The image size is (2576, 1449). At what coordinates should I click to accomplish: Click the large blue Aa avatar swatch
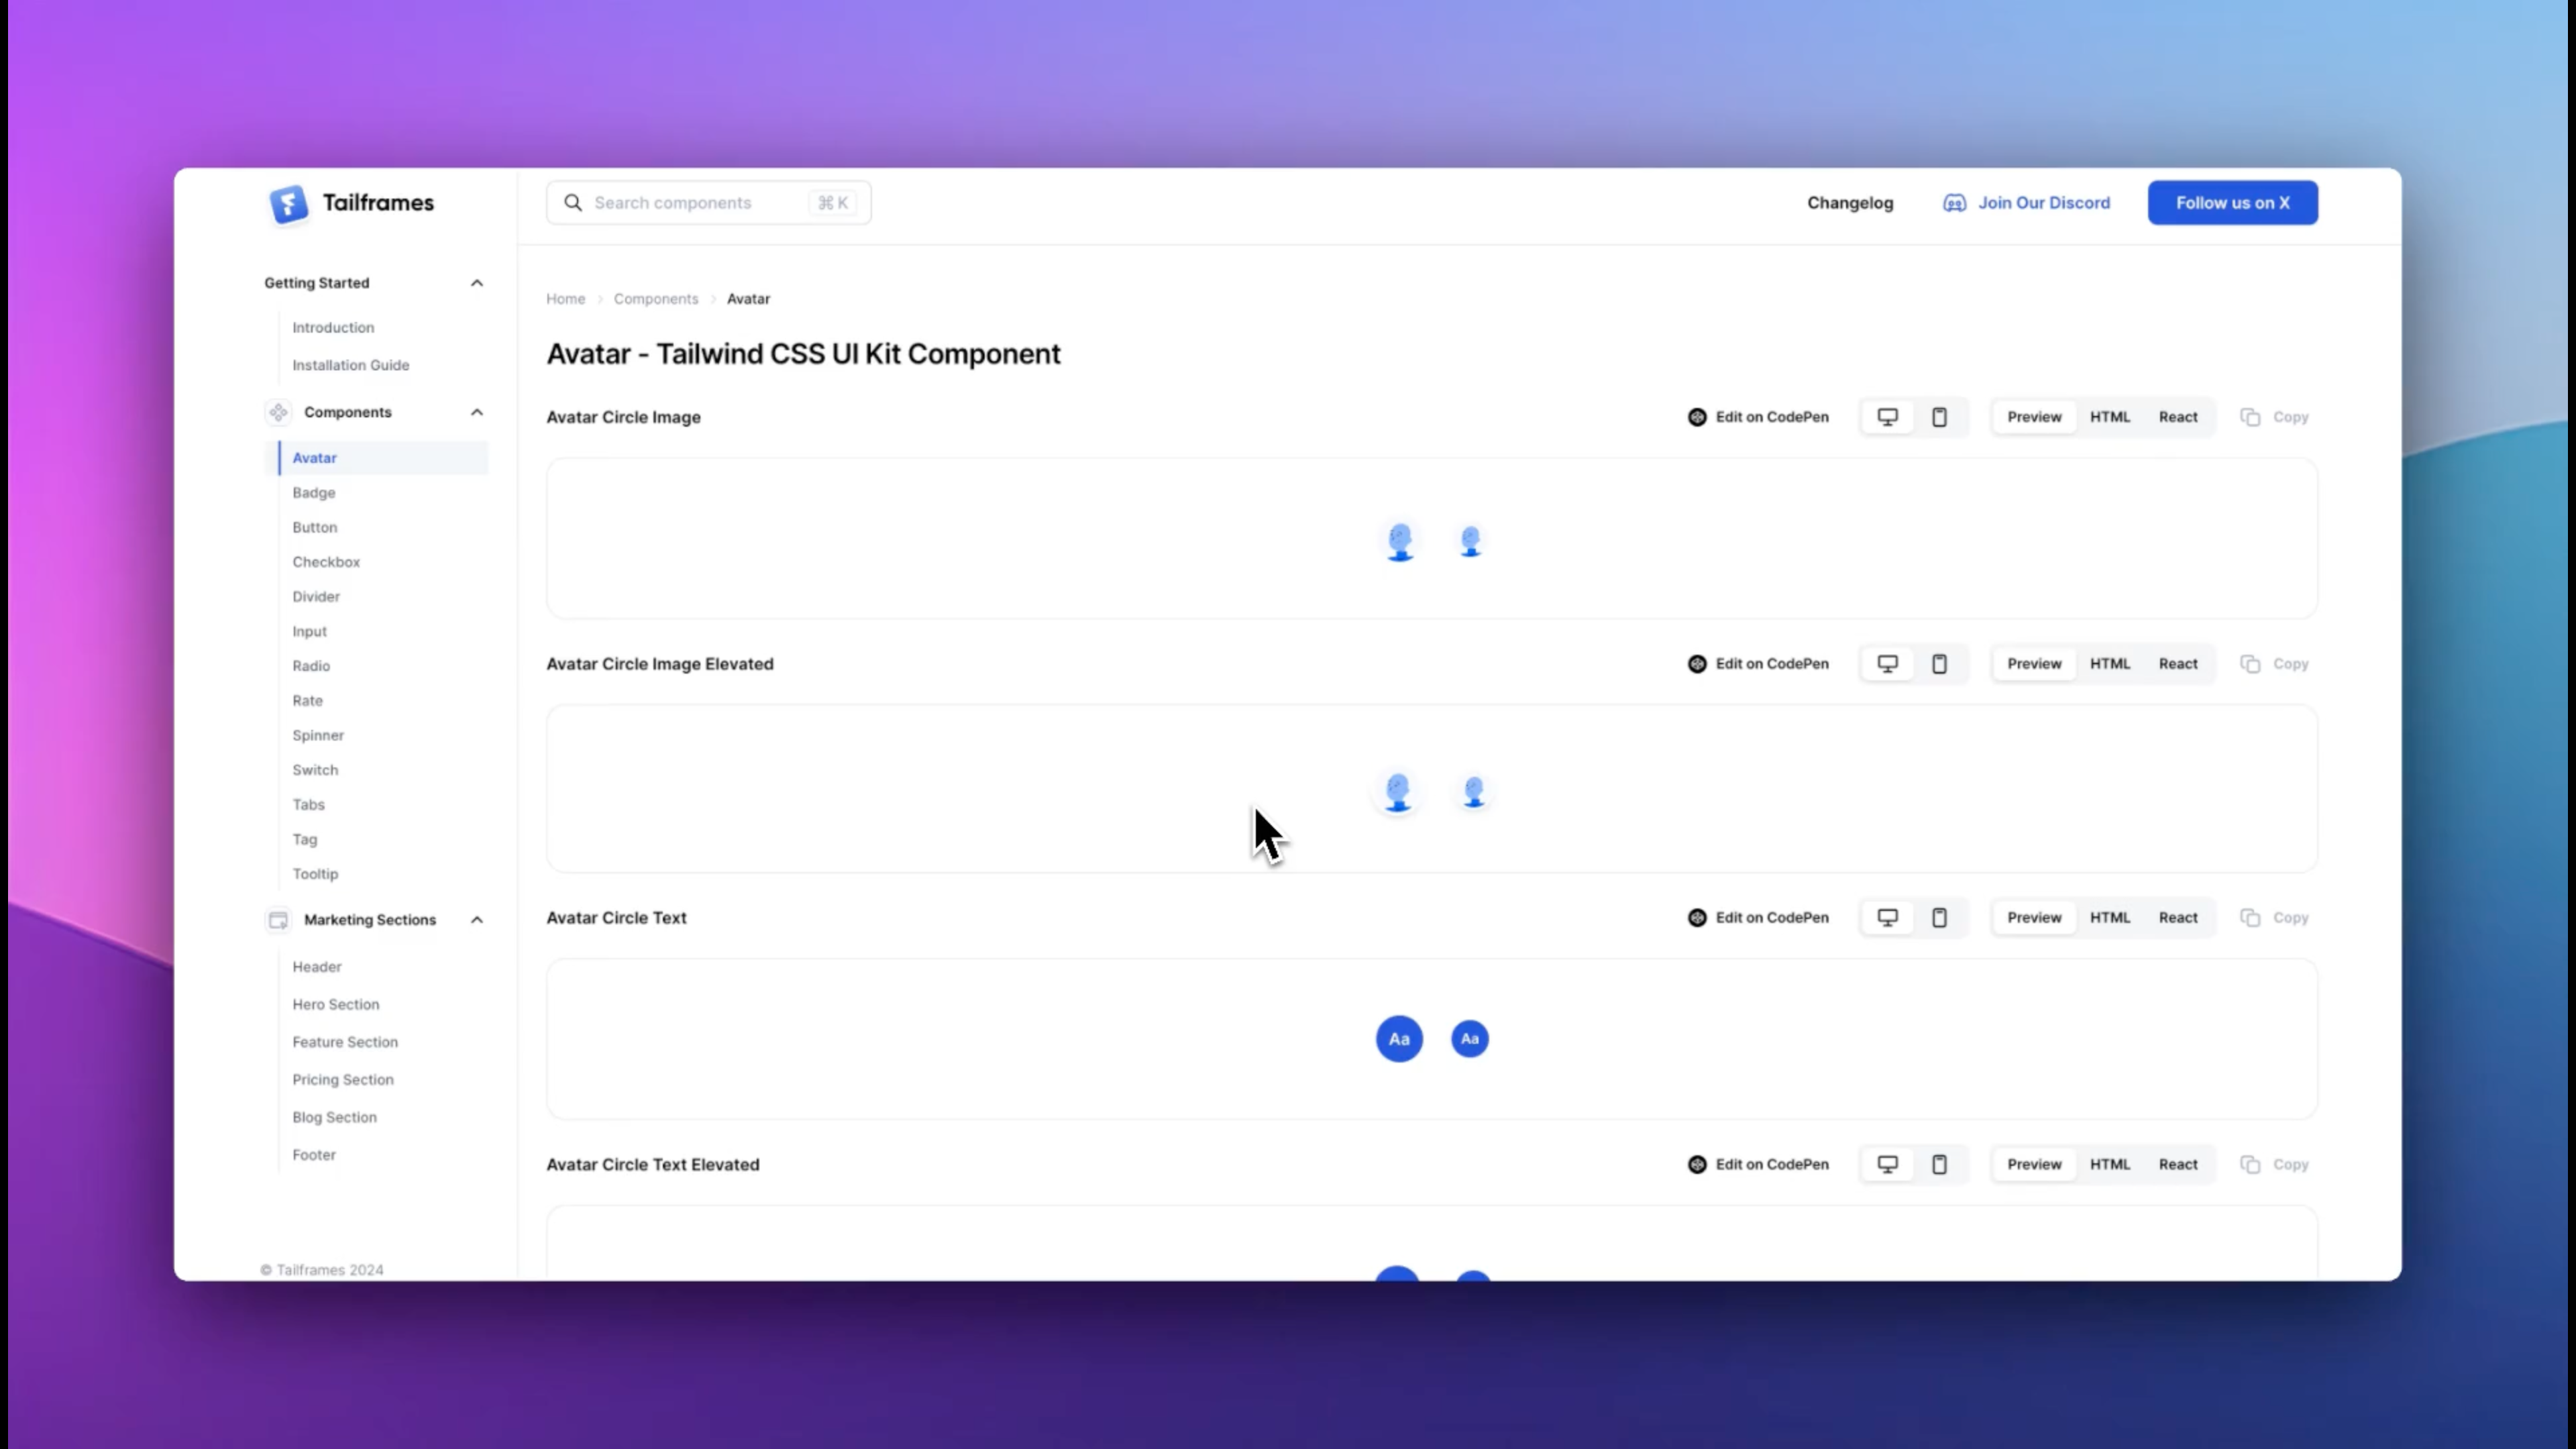pyautogui.click(x=1398, y=1039)
